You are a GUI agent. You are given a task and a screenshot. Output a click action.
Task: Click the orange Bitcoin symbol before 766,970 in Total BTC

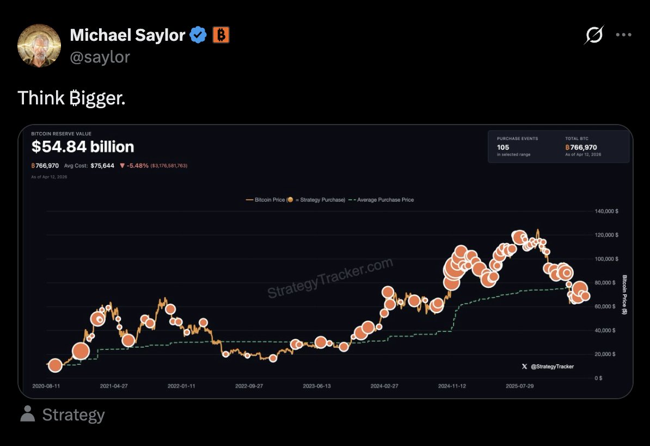click(567, 147)
